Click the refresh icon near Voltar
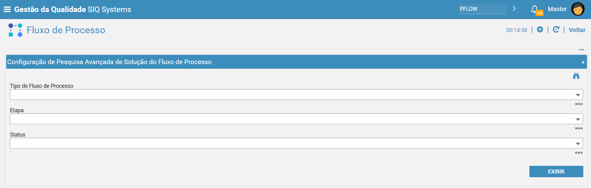Screen dimensions: 591x188 coord(556,30)
